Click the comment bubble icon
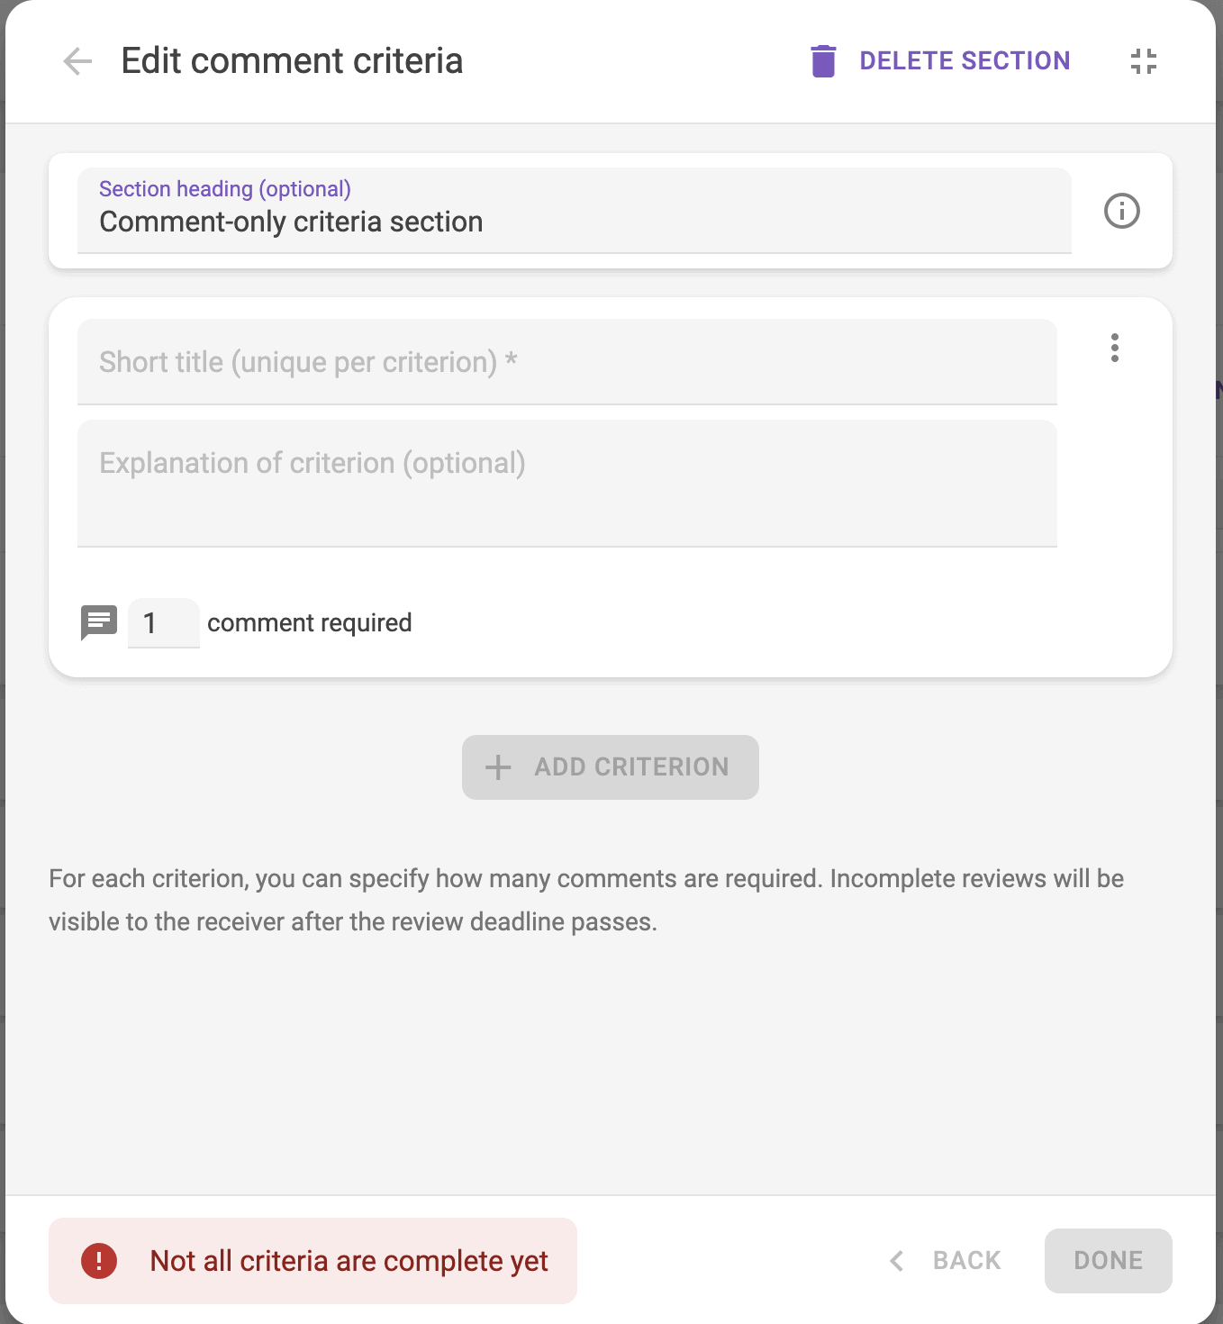This screenshot has width=1223, height=1324. coord(99,622)
